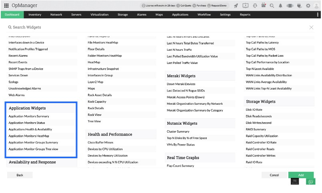Select Top Call Paths by Latency widget
The width and height of the screenshot is (322, 193).
pyautogui.click(x=262, y=42)
